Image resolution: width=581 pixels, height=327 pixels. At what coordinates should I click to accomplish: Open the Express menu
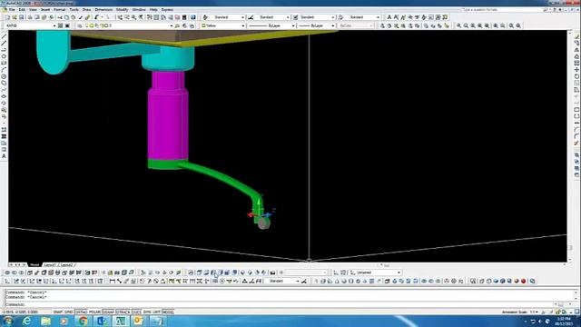tap(167, 10)
